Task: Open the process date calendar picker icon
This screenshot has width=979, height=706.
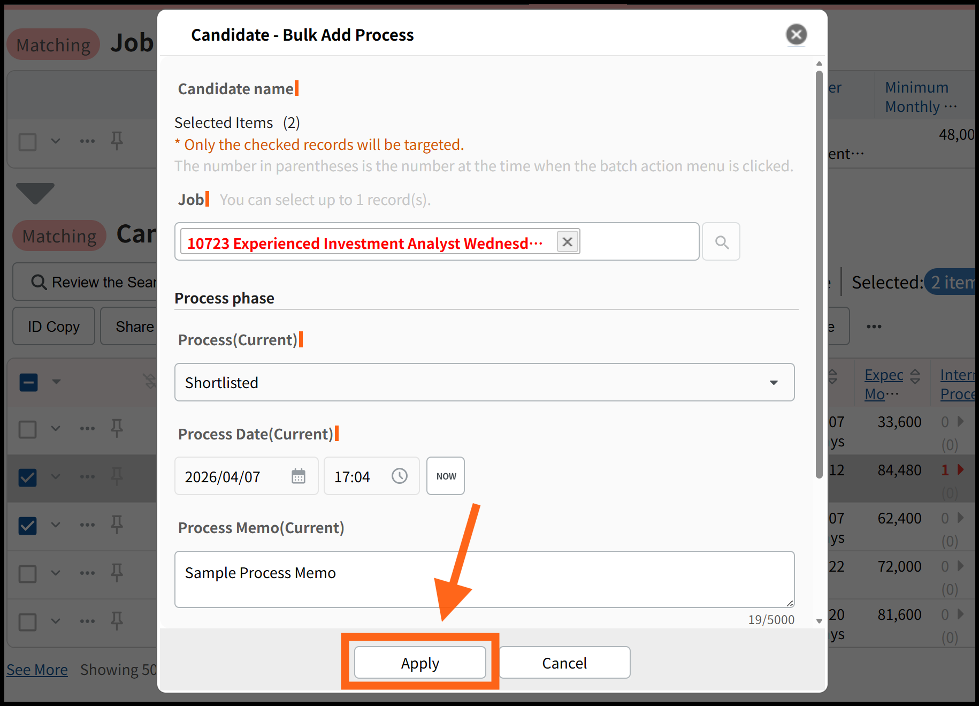Action: 299,476
